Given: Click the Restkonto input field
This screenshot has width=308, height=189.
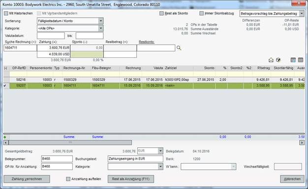Looking at the screenshot, I should point(156,48).
